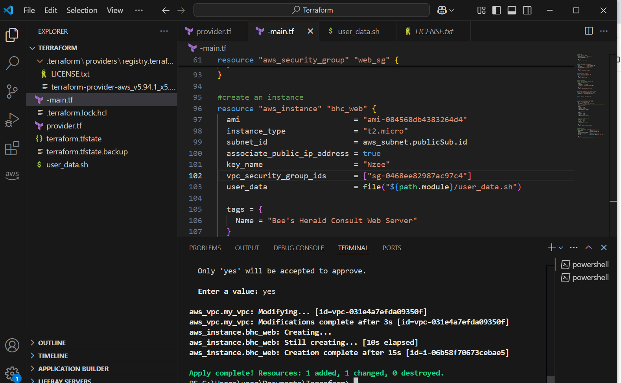
Task: Click line number 102 in the gutter
Action: 195,176
